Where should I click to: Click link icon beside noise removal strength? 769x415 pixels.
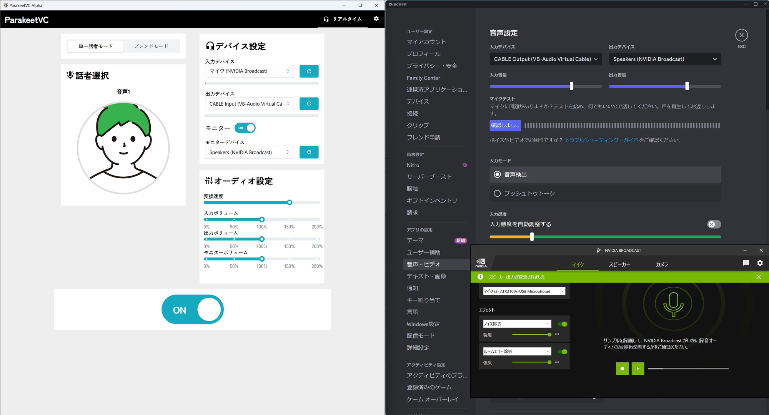557,334
